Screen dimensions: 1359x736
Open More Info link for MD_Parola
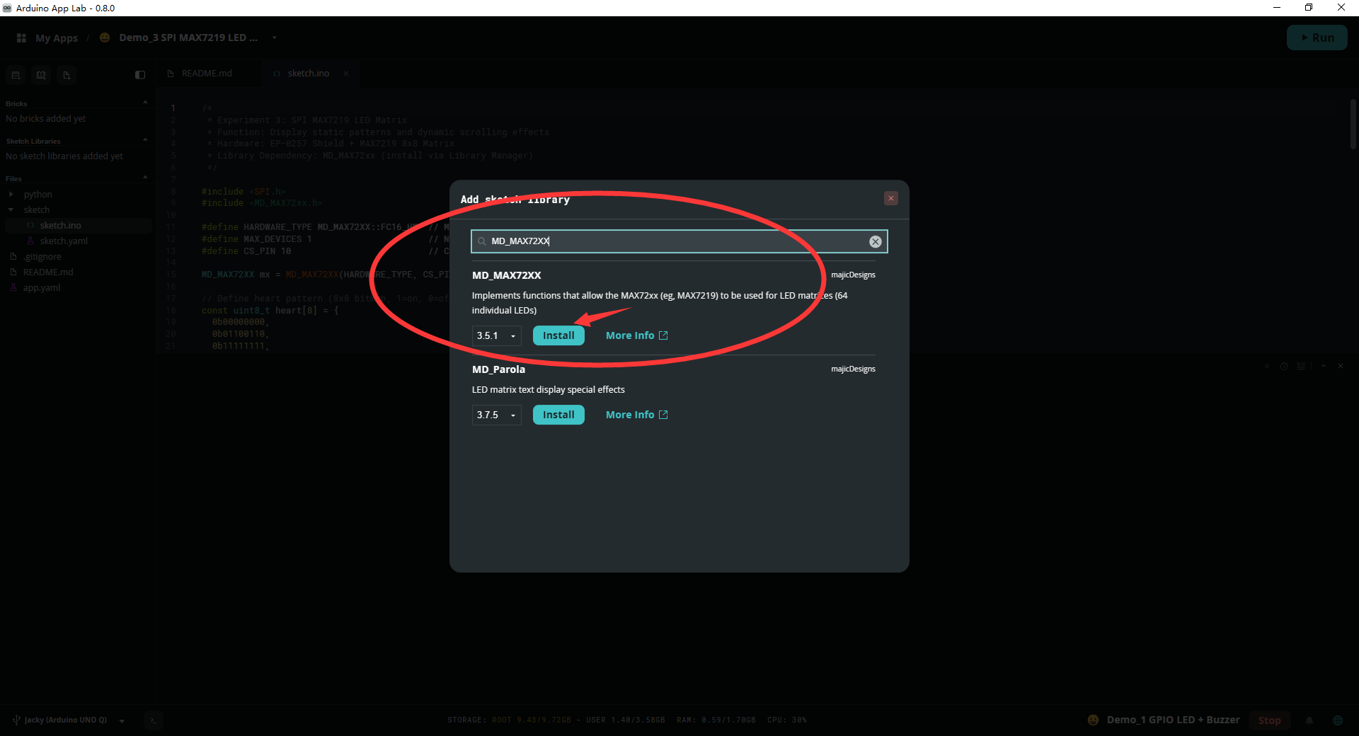636,415
